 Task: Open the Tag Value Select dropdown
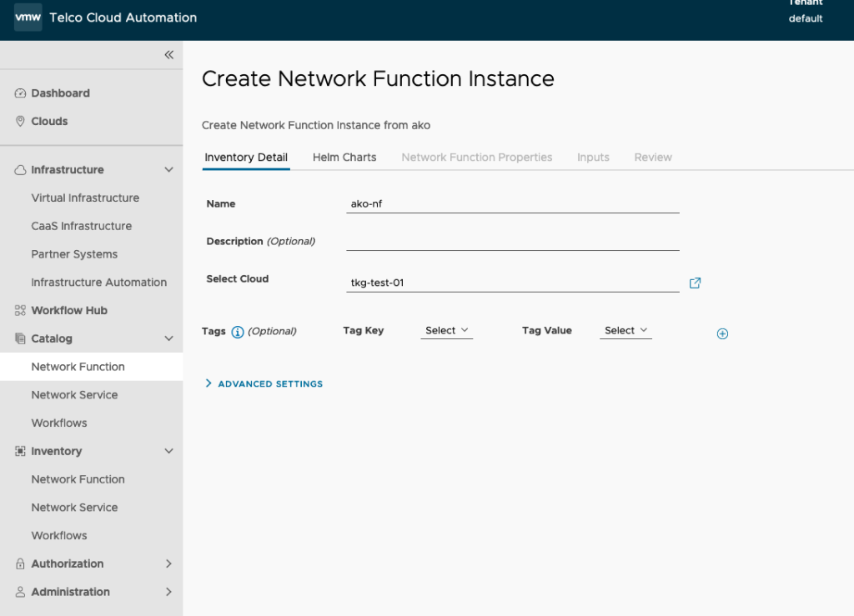625,330
